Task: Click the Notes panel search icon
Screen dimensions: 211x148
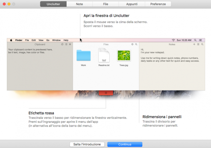Action: click(x=202, y=44)
